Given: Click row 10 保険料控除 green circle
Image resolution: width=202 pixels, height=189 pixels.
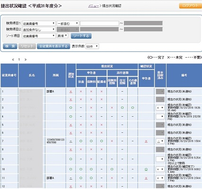Looking at the screenshot, I should [x=112, y=169].
